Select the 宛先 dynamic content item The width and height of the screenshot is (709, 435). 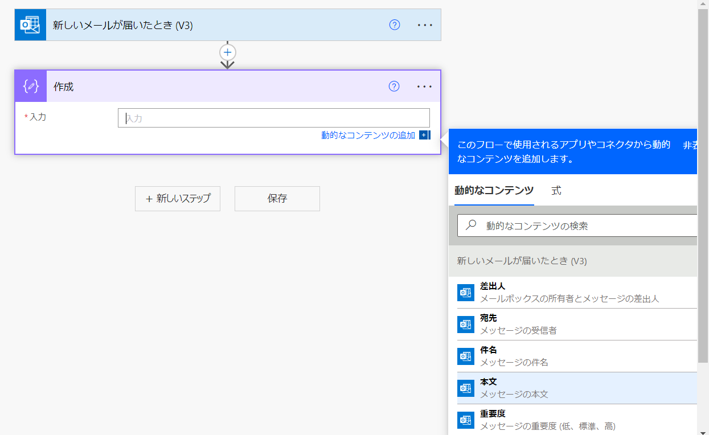coord(577,325)
